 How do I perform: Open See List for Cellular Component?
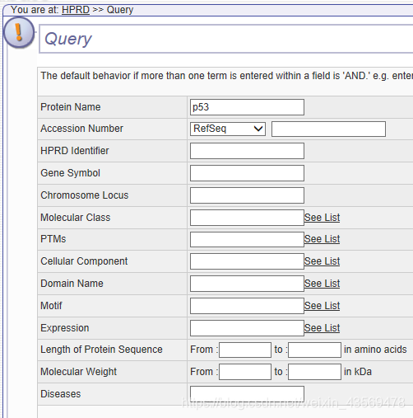coord(323,261)
